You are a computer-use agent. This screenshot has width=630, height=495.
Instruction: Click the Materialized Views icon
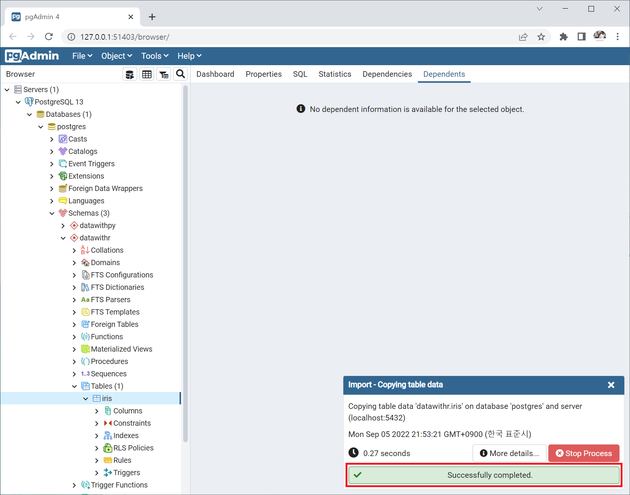coord(85,349)
